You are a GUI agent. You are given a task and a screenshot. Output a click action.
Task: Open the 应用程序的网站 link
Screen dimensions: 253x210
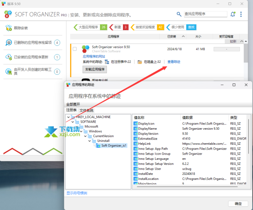(94, 57)
